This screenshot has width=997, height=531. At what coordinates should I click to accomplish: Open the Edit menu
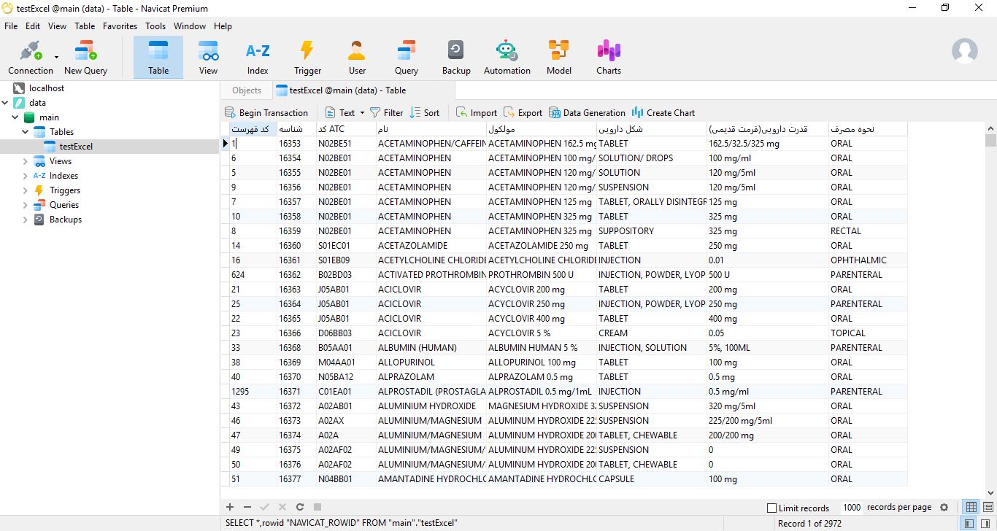(33, 26)
